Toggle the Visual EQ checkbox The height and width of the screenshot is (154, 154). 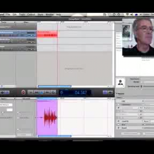click(x=118, y=121)
